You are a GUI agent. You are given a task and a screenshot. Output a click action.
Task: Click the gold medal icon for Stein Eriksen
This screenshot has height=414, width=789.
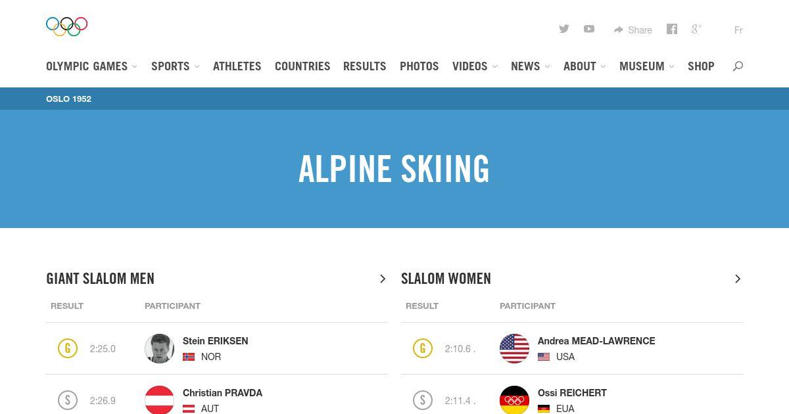pos(68,348)
